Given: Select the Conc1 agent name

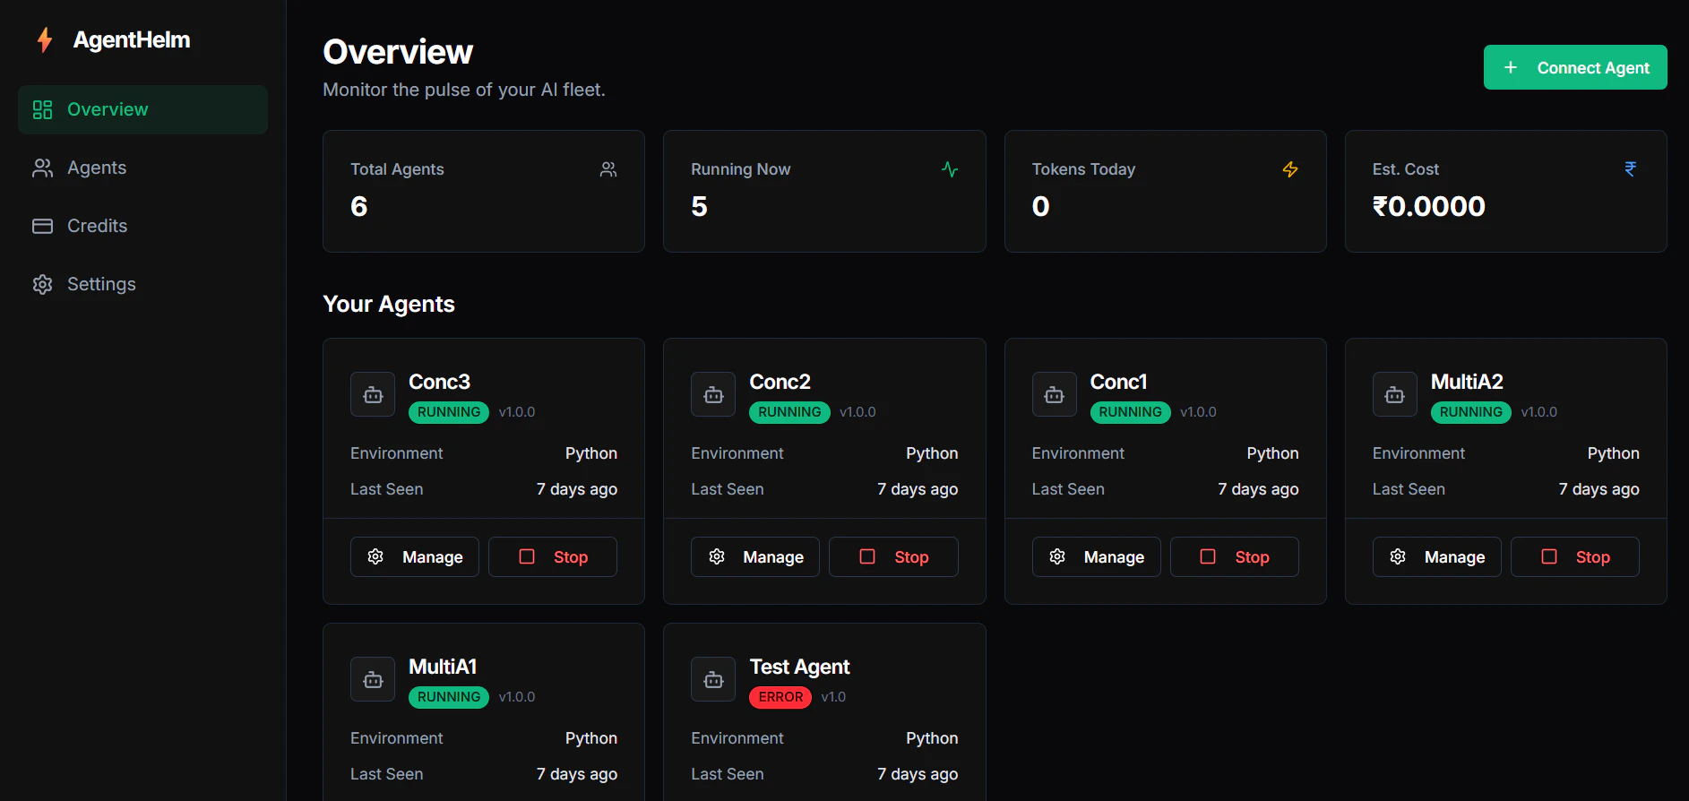Looking at the screenshot, I should pyautogui.click(x=1118, y=382).
